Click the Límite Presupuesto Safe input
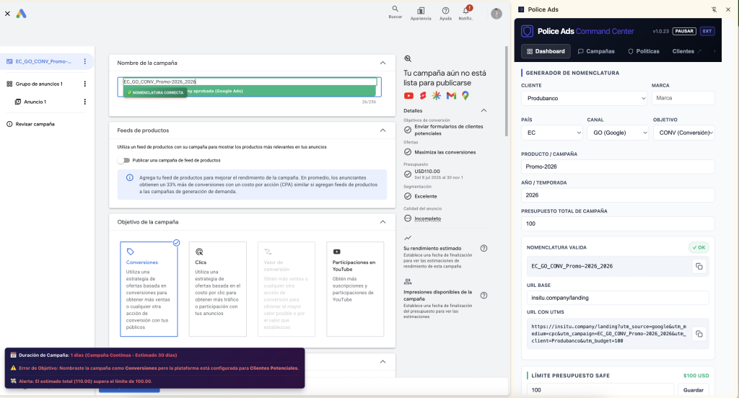Image resolution: width=739 pixels, height=398 pixels. point(600,390)
